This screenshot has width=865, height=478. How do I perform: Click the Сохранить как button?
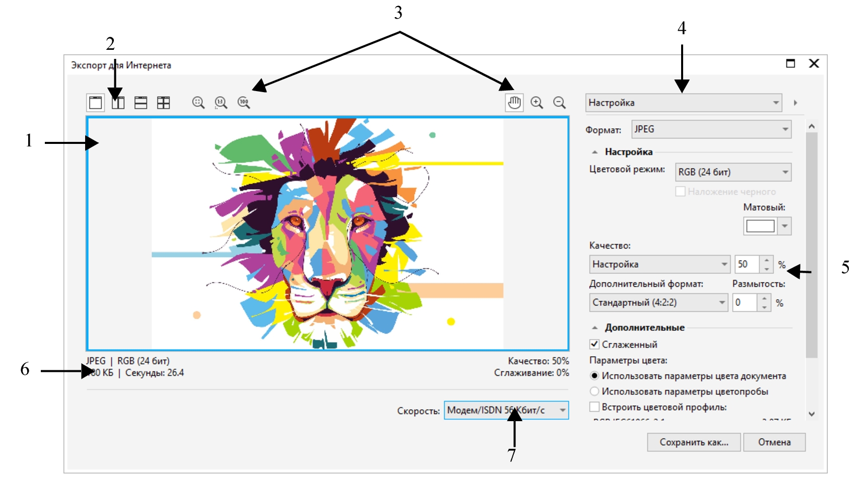[694, 442]
